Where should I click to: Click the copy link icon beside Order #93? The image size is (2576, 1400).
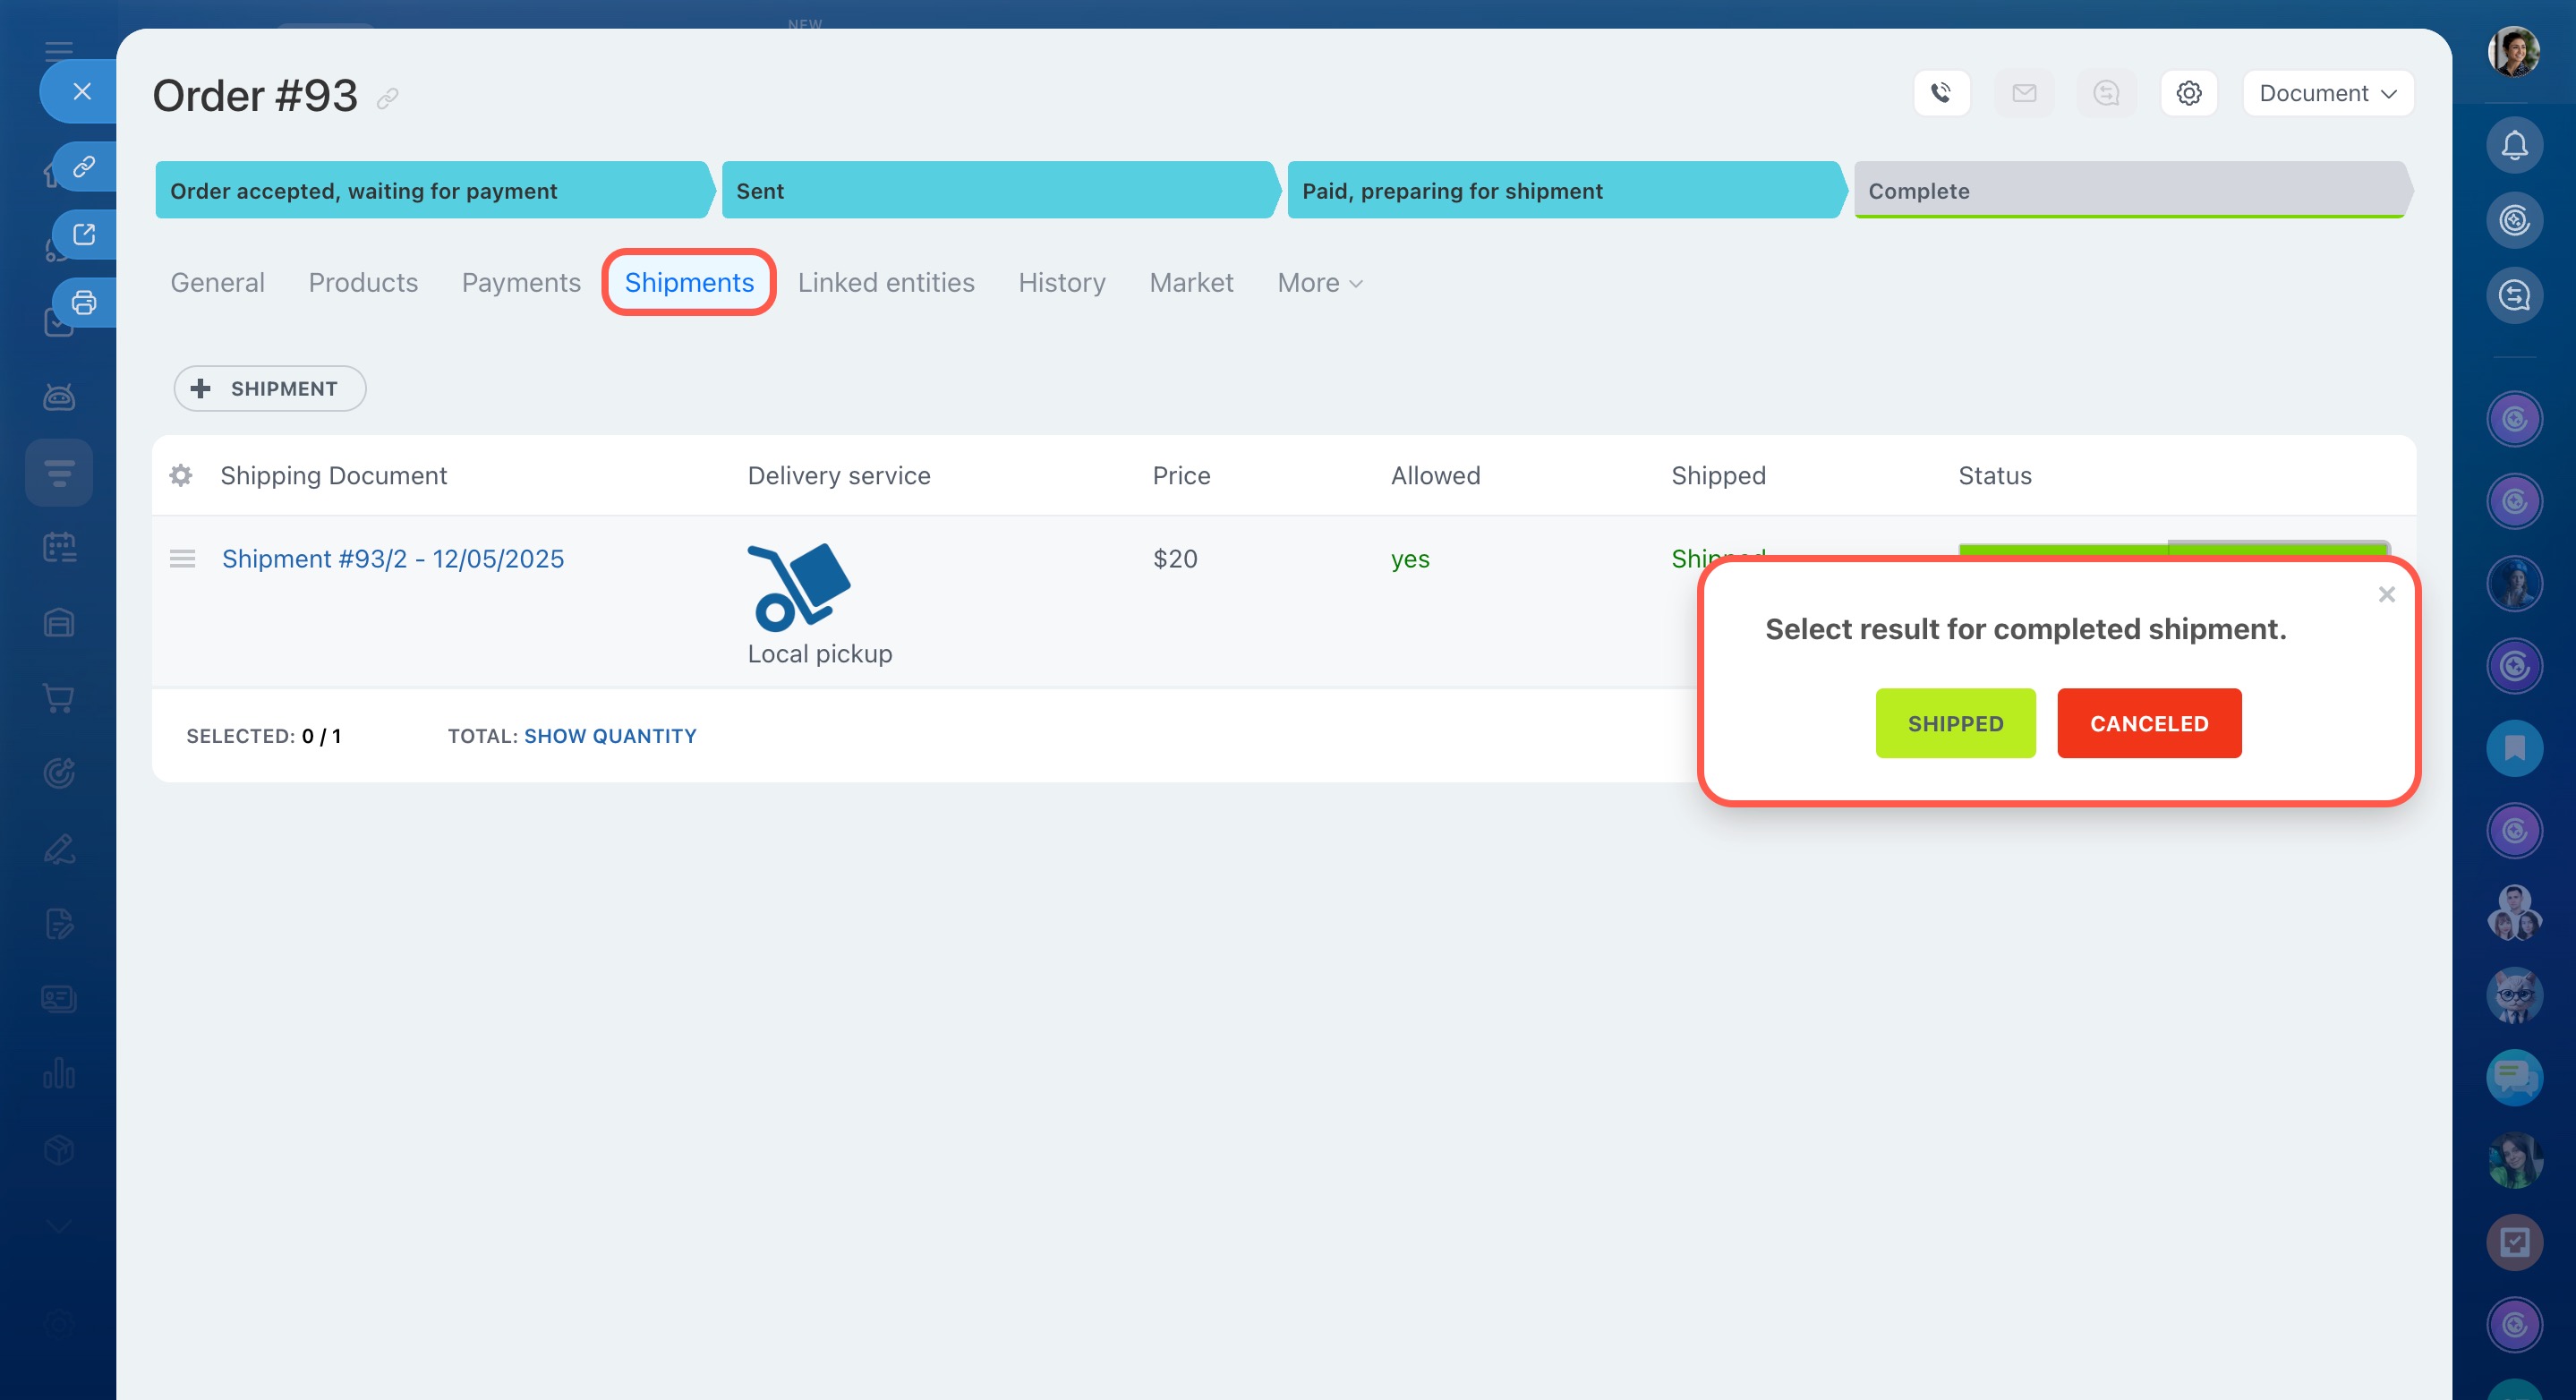tap(388, 98)
